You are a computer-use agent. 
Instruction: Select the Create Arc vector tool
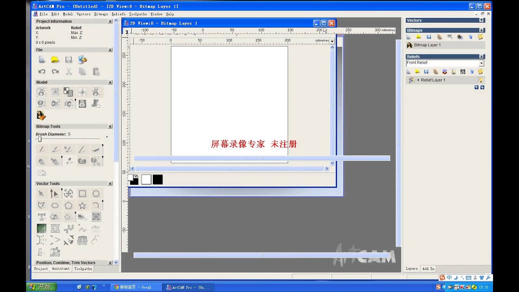[x=96, y=205]
